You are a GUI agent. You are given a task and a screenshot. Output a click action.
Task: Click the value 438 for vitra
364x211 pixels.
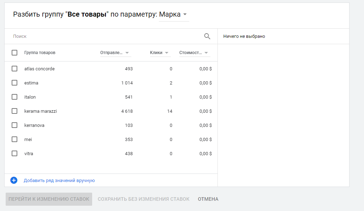point(129,154)
